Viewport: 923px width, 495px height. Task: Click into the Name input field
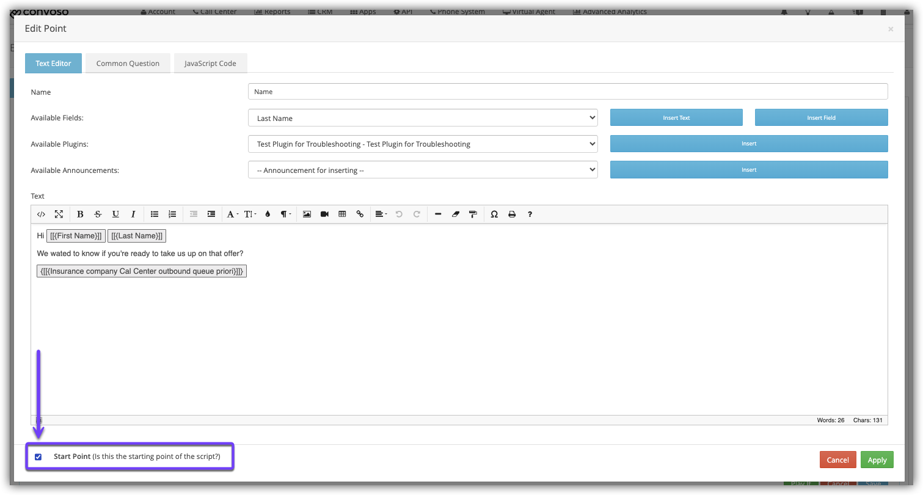(x=567, y=92)
